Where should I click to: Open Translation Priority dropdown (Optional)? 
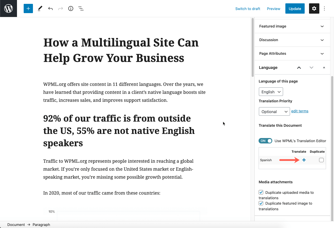274,112
